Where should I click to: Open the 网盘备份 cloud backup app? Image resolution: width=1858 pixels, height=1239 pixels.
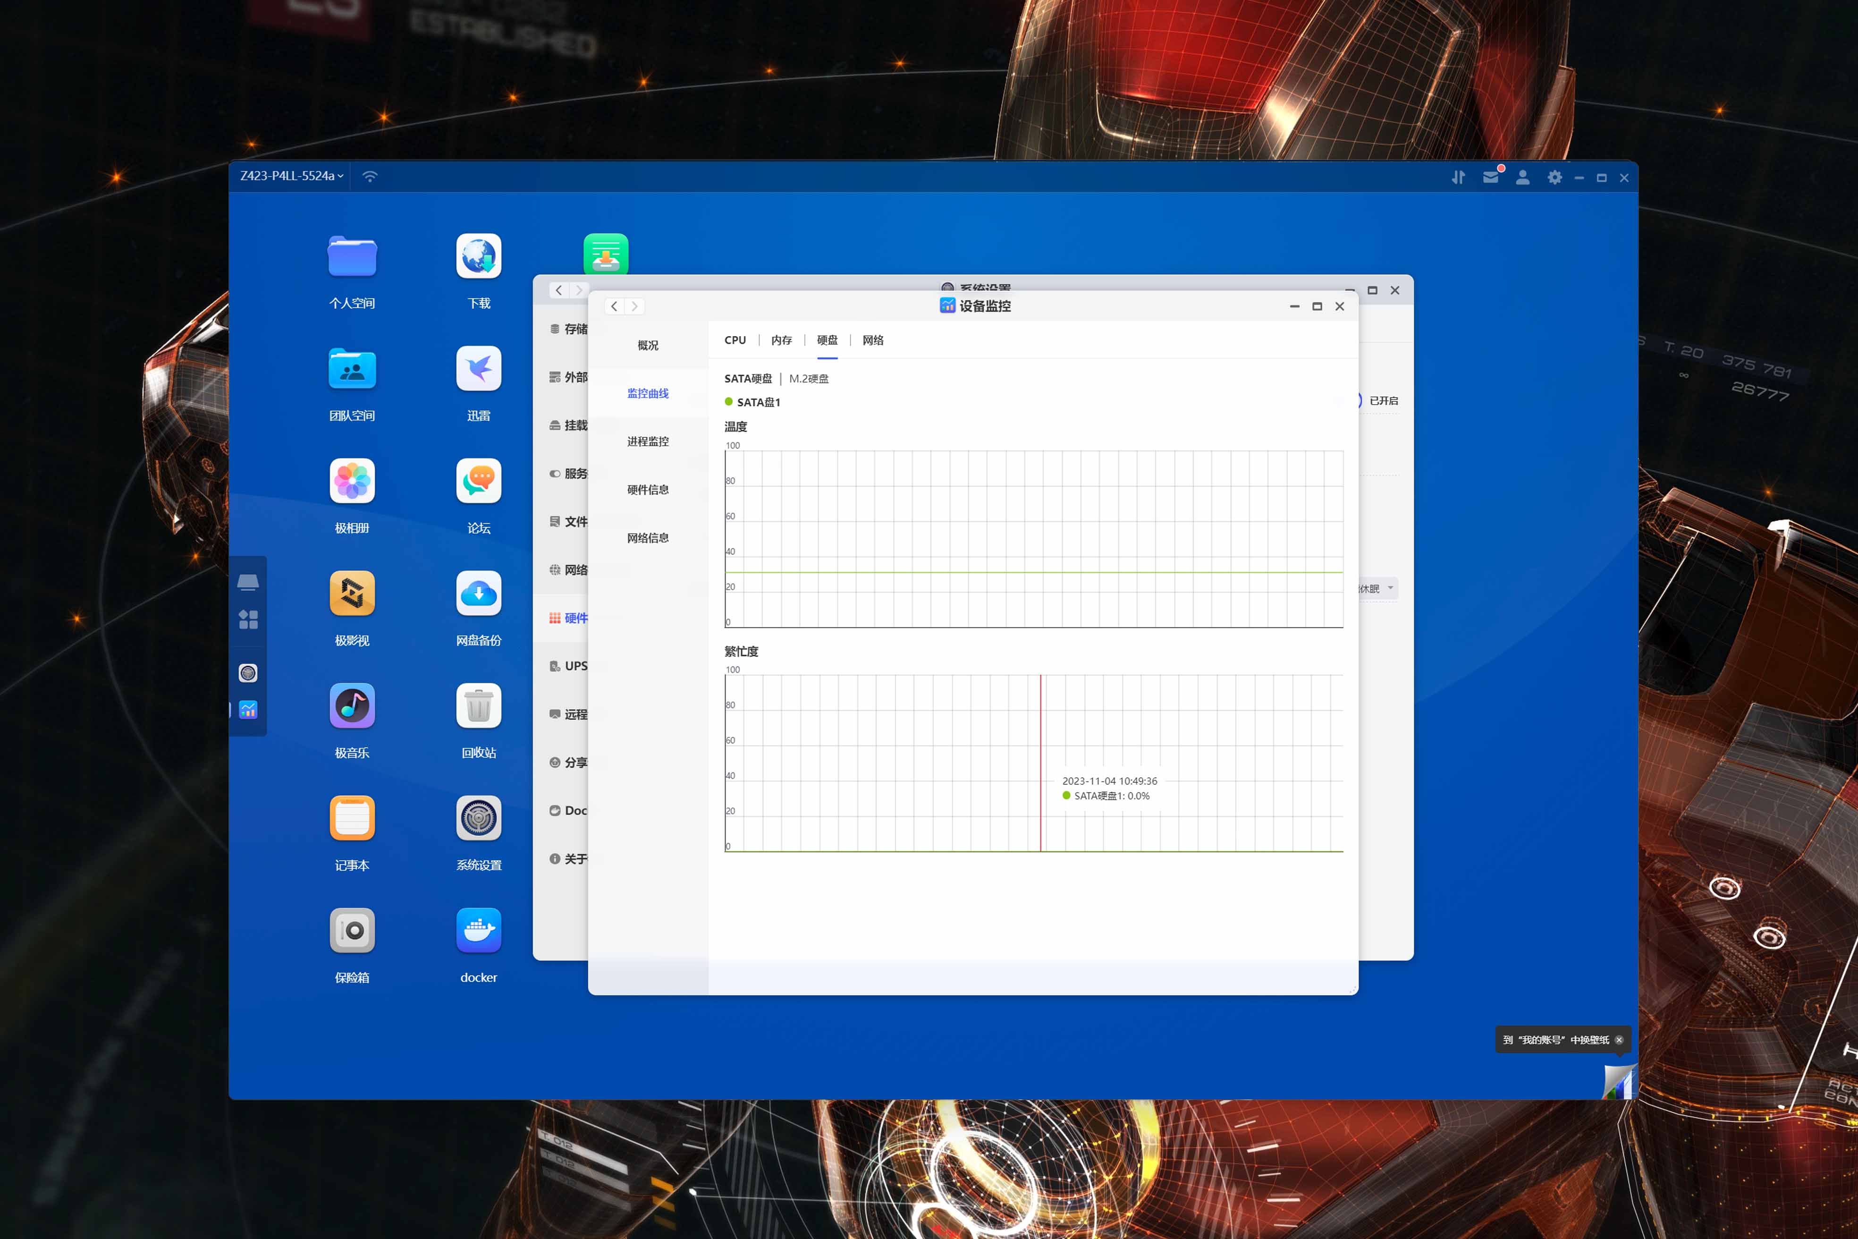pos(479,593)
